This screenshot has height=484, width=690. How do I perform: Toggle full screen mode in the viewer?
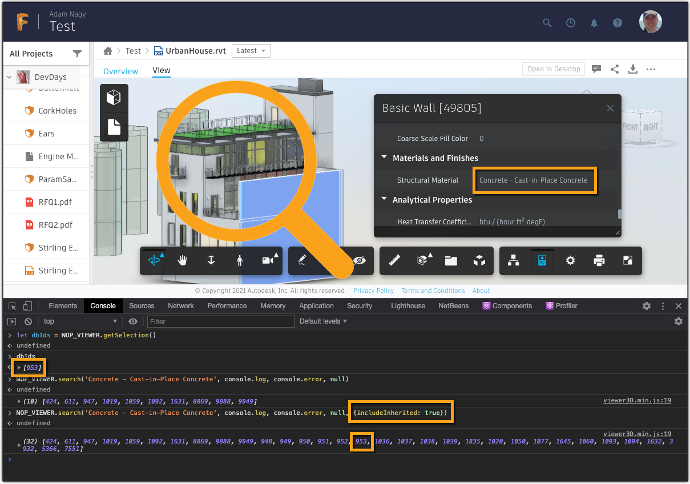coord(628,260)
